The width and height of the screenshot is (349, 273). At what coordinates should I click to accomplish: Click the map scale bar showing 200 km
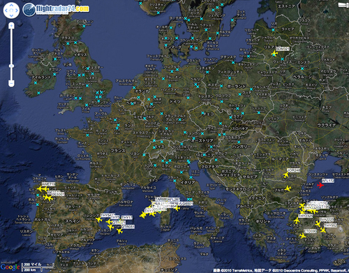click(x=38, y=267)
